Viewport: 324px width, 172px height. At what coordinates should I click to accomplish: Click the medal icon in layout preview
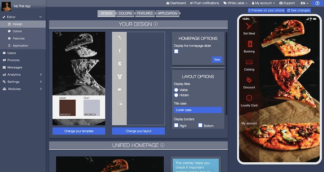[120, 77]
